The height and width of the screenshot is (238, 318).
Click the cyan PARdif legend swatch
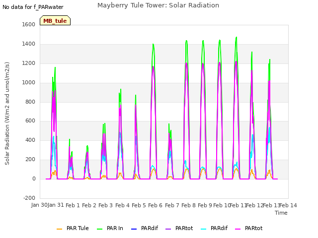click(x=204, y=229)
